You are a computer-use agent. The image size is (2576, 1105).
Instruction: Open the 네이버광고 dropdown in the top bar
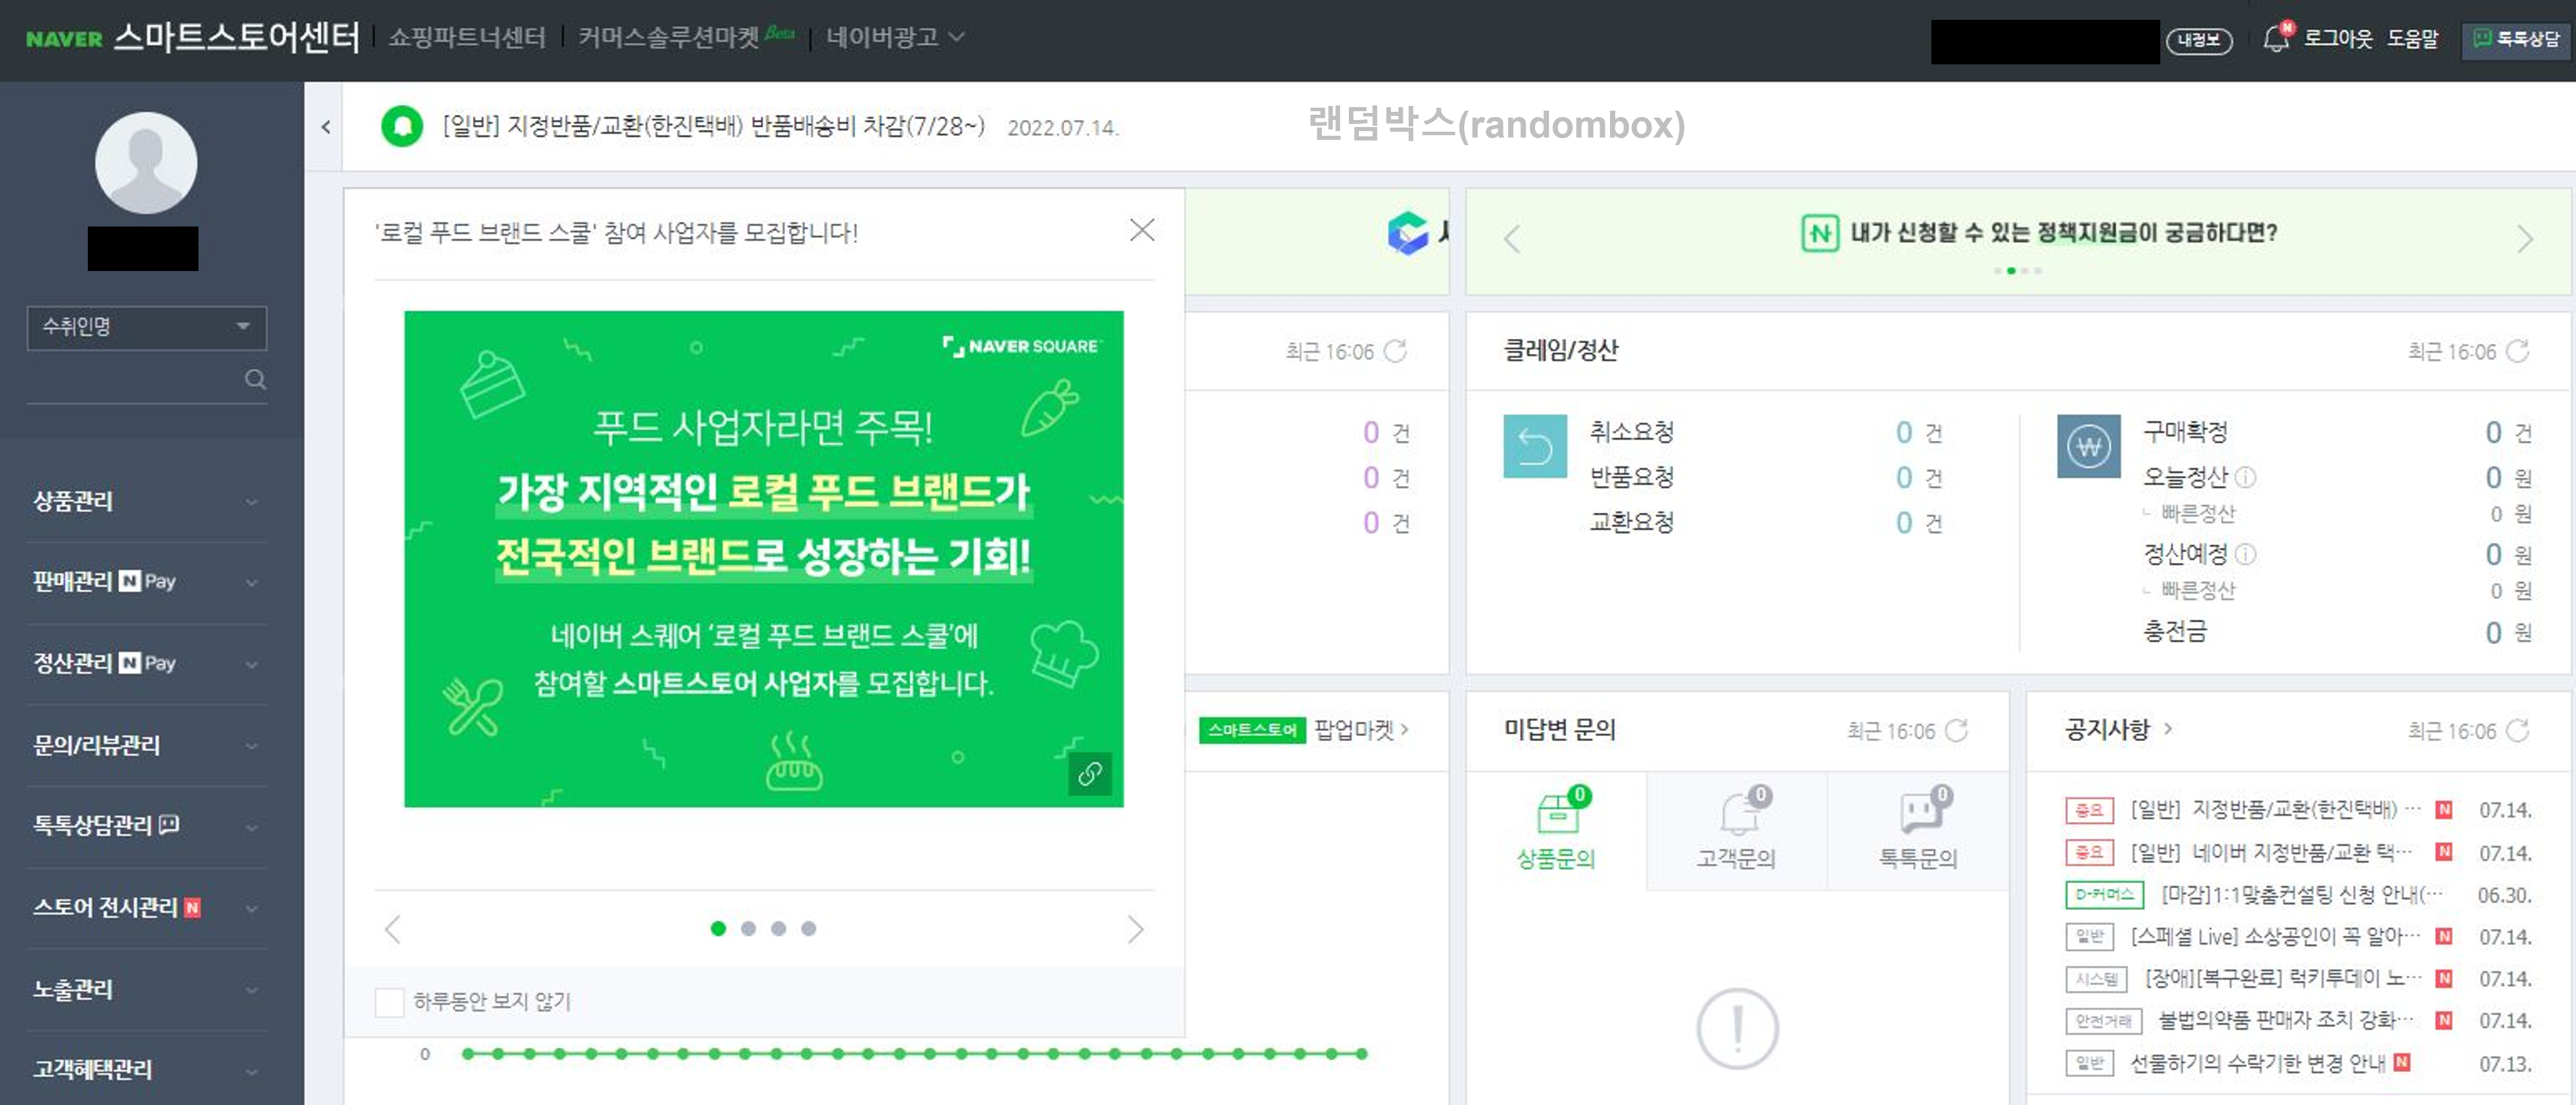[x=893, y=37]
